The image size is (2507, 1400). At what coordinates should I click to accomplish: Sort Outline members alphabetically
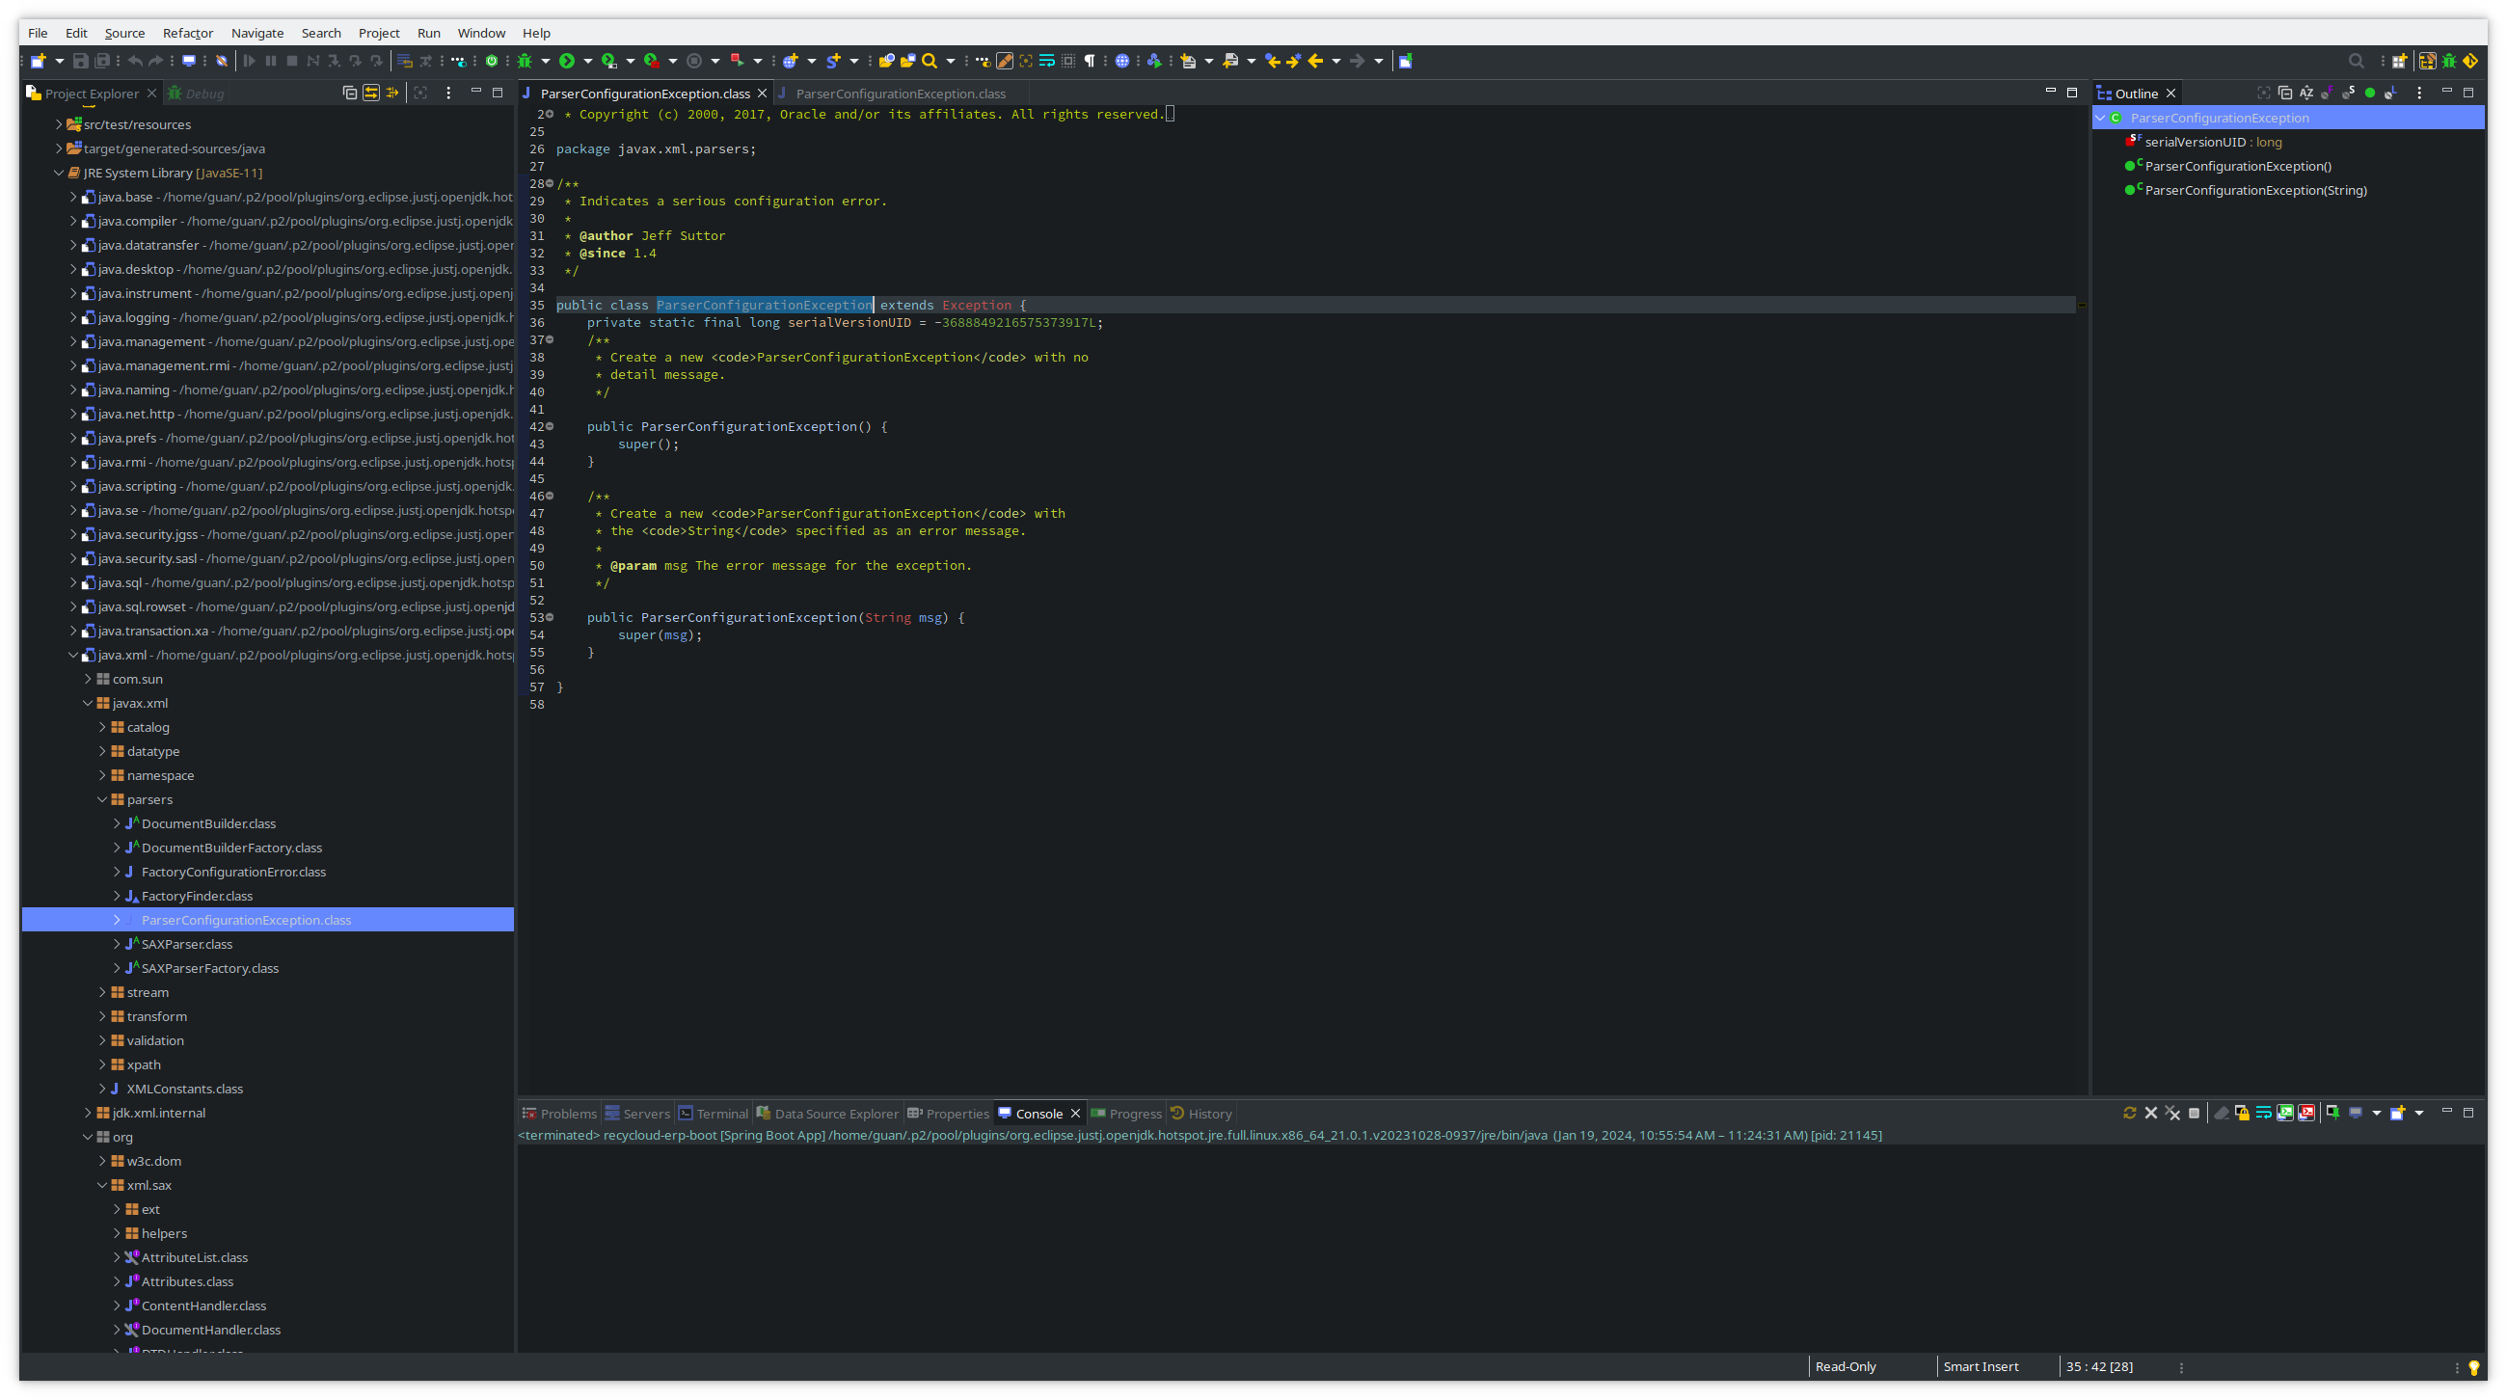click(2307, 93)
